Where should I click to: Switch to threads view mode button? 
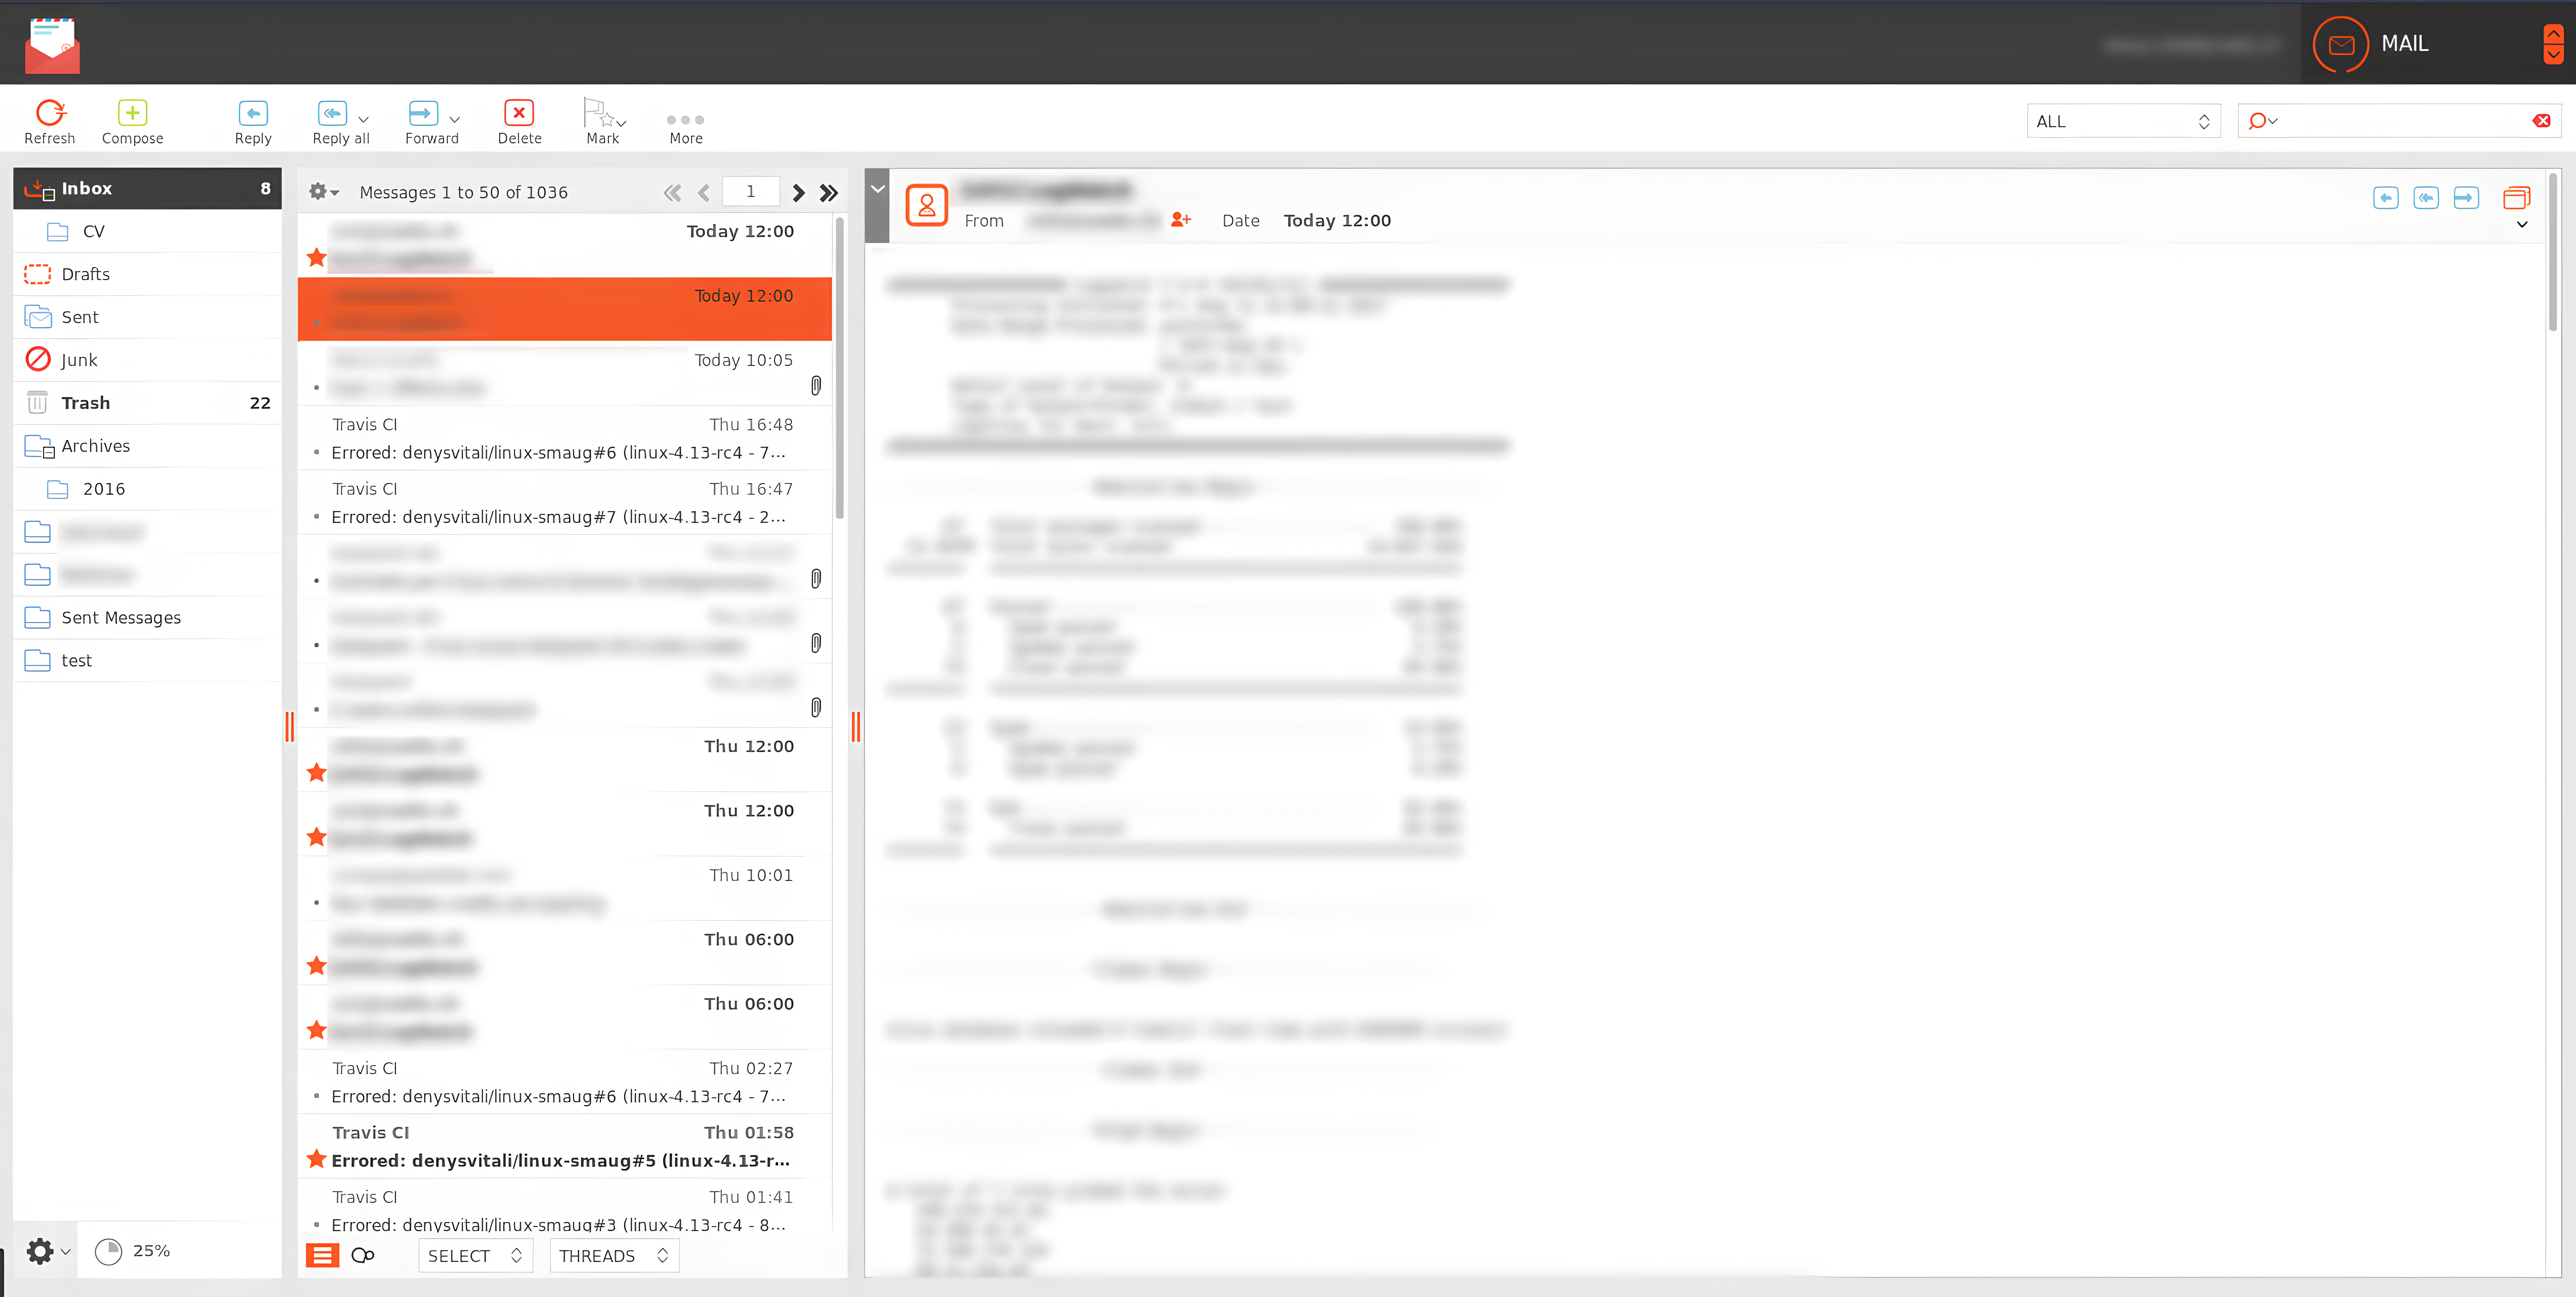coord(363,1255)
